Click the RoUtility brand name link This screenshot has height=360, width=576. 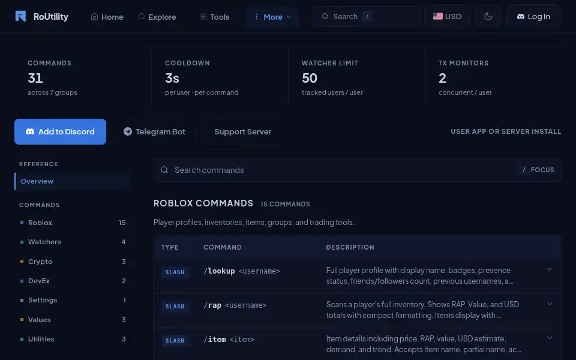pyautogui.click(x=50, y=17)
